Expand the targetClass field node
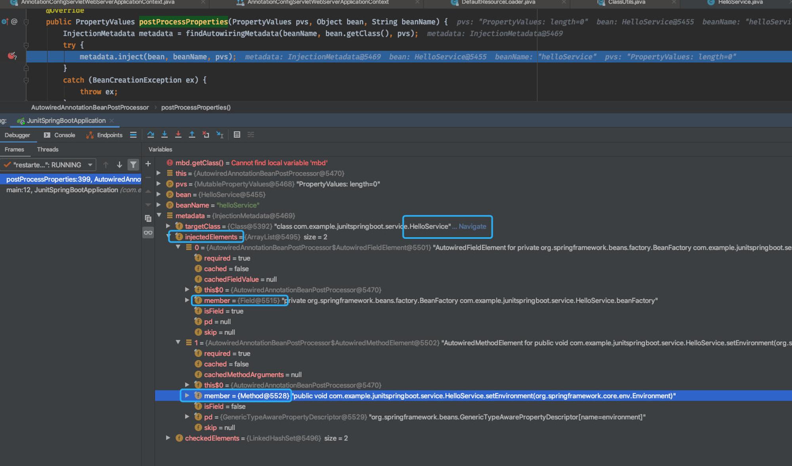The width and height of the screenshot is (792, 466). point(168,226)
